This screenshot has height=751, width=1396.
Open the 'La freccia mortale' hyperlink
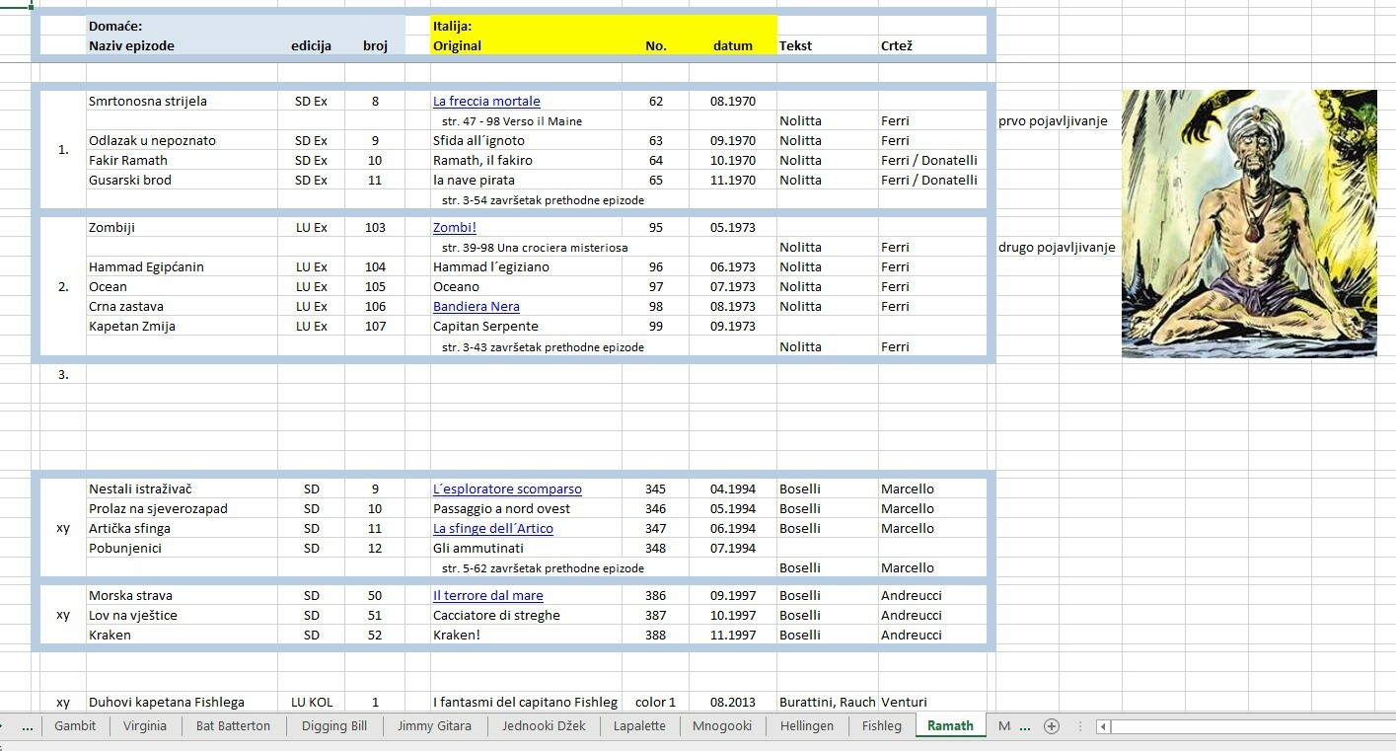click(x=486, y=102)
